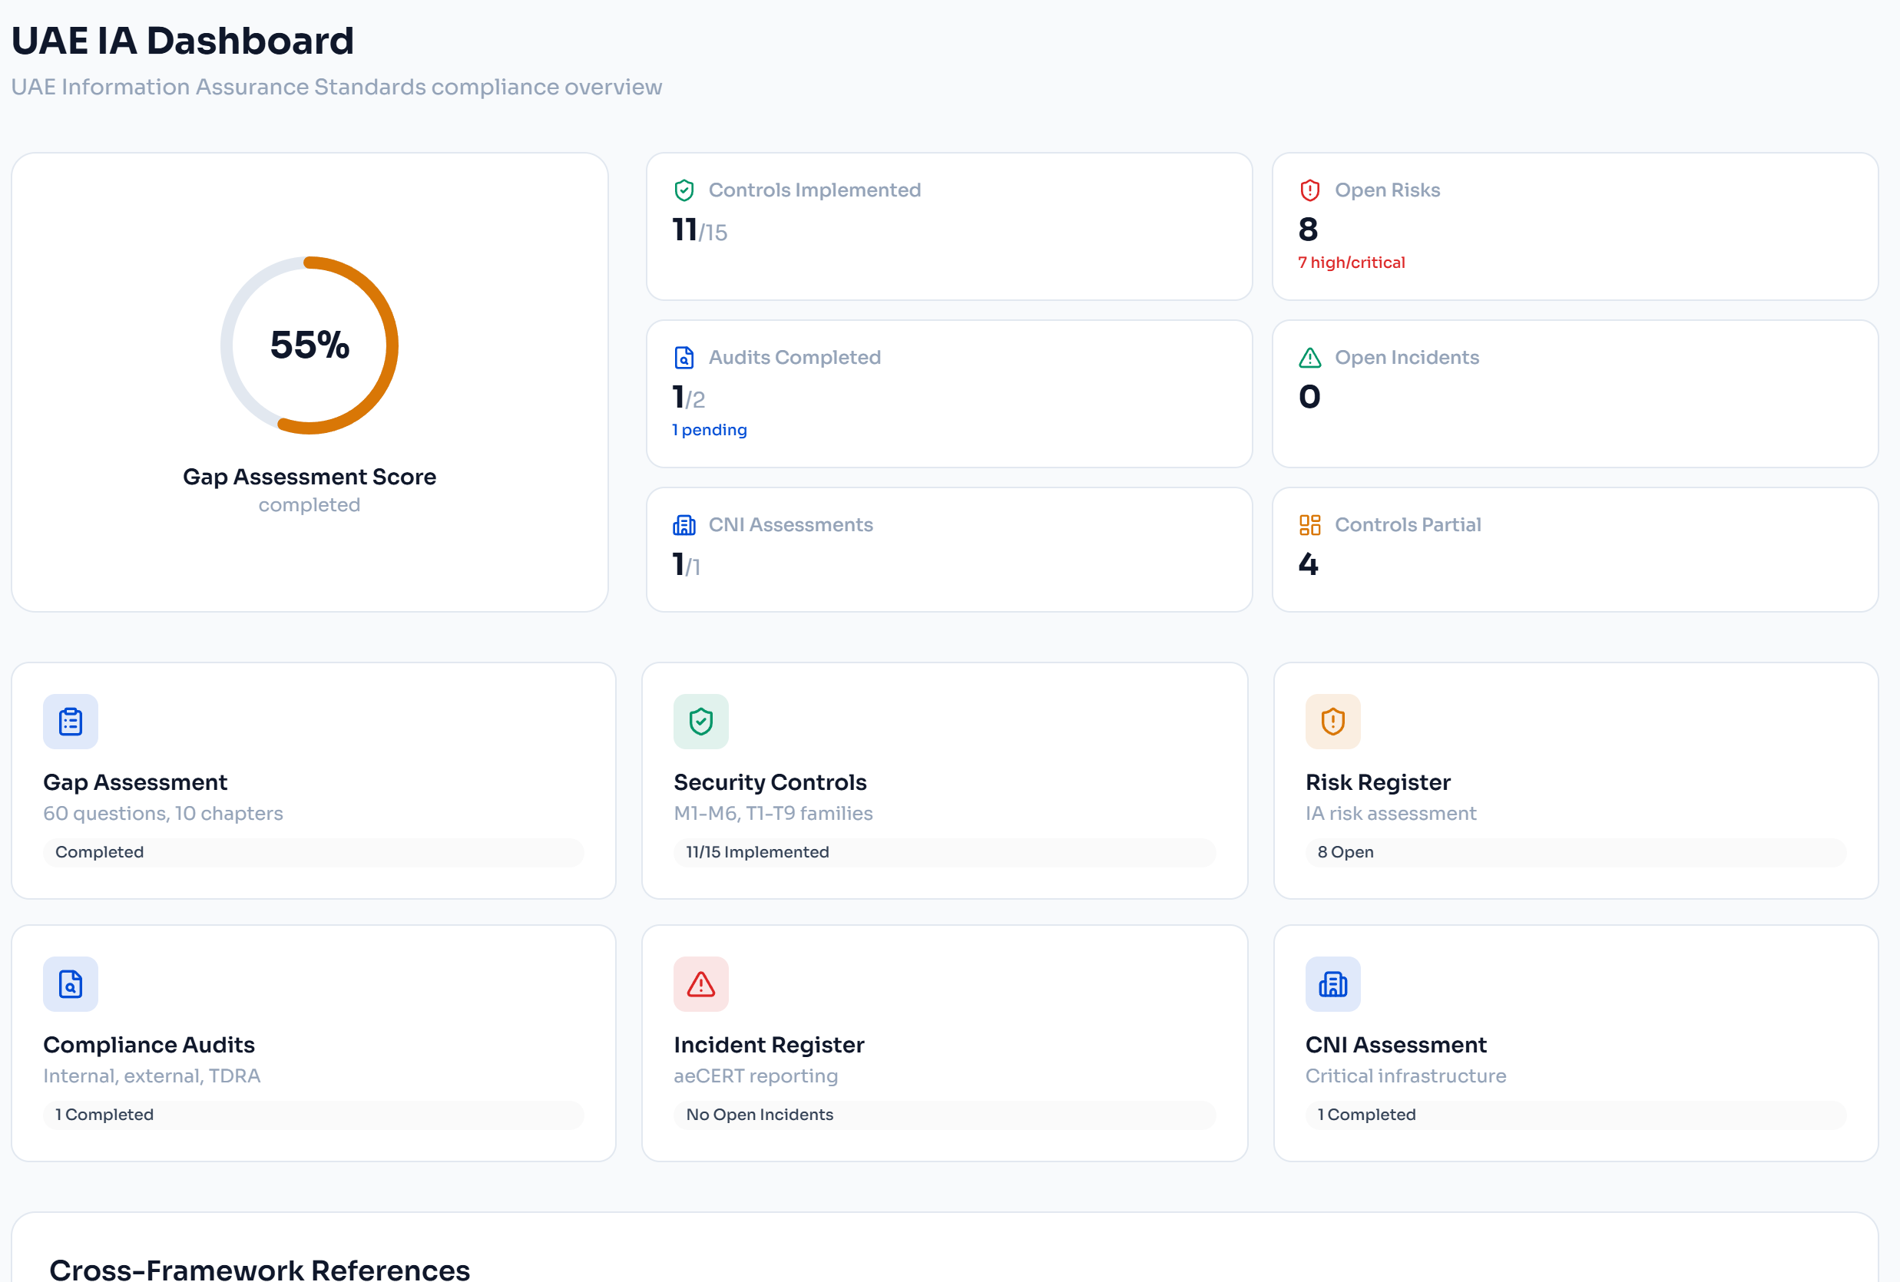Image resolution: width=1900 pixels, height=1282 pixels.
Task: Click the 11/15 Implemented status badge
Action: (x=757, y=851)
